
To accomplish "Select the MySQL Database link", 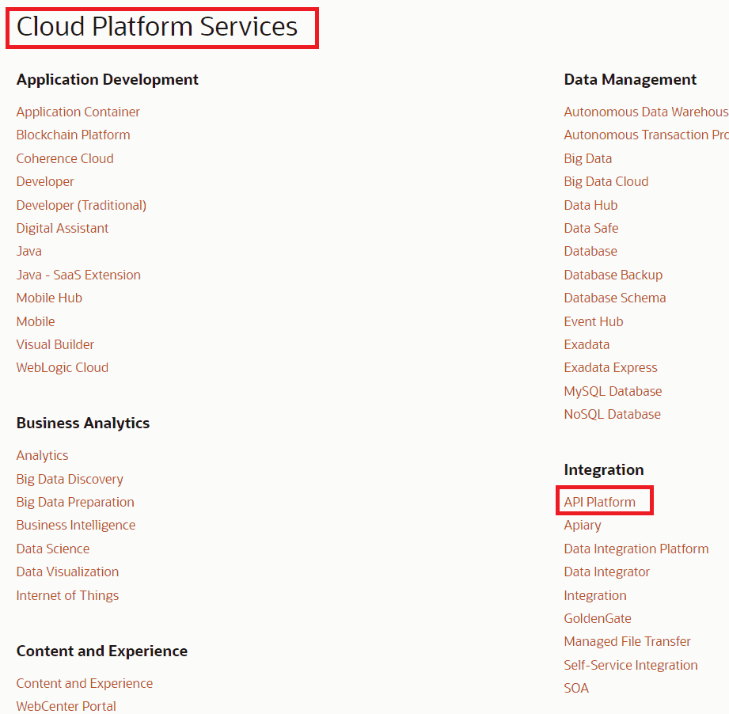I will (613, 391).
